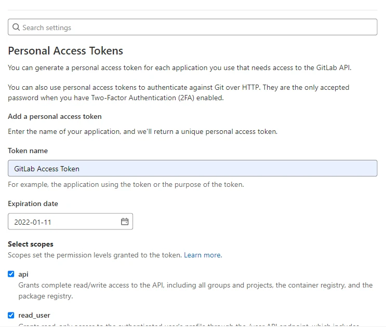386x327 pixels.
Task: Select the Expiration date field showing 2022-01-11
Action: (x=62, y=222)
